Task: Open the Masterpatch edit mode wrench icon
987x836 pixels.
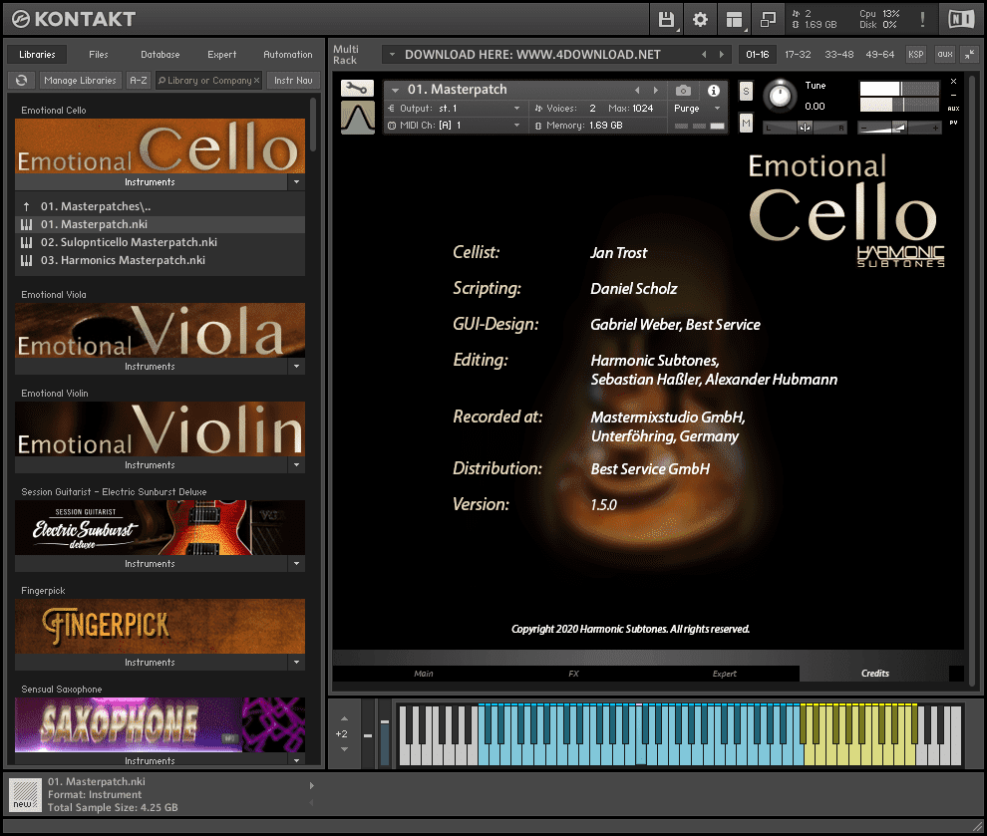Action: (x=356, y=88)
